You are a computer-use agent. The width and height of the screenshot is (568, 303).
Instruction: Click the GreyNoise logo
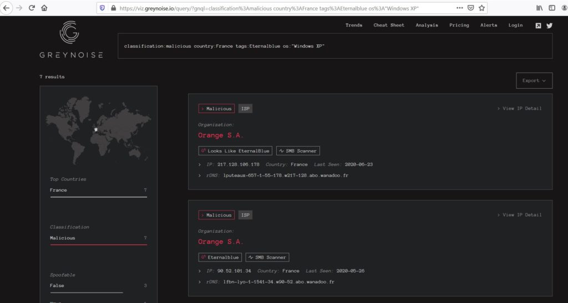(71, 39)
